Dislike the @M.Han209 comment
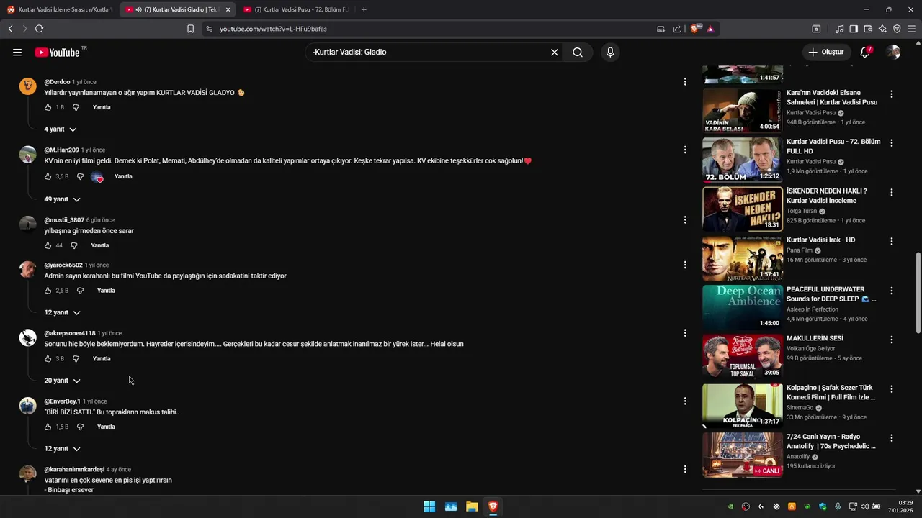Viewport: 922px width, 518px height. (x=80, y=176)
